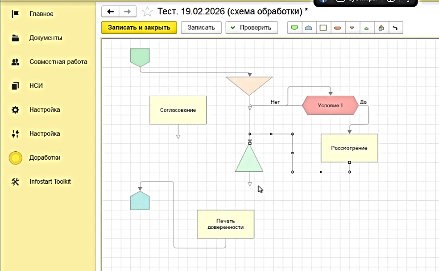The image size is (439, 271).
Task: Pick the yellow action rectangle tool
Action: tap(323, 28)
